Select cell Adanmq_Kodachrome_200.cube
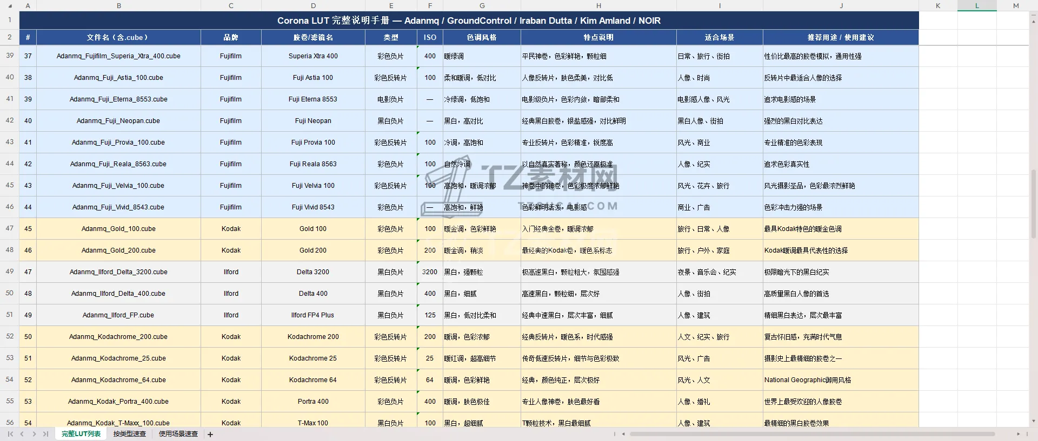1038x441 pixels. (118, 337)
